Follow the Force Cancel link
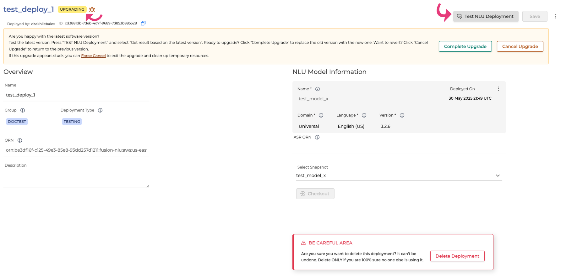 click(x=93, y=56)
